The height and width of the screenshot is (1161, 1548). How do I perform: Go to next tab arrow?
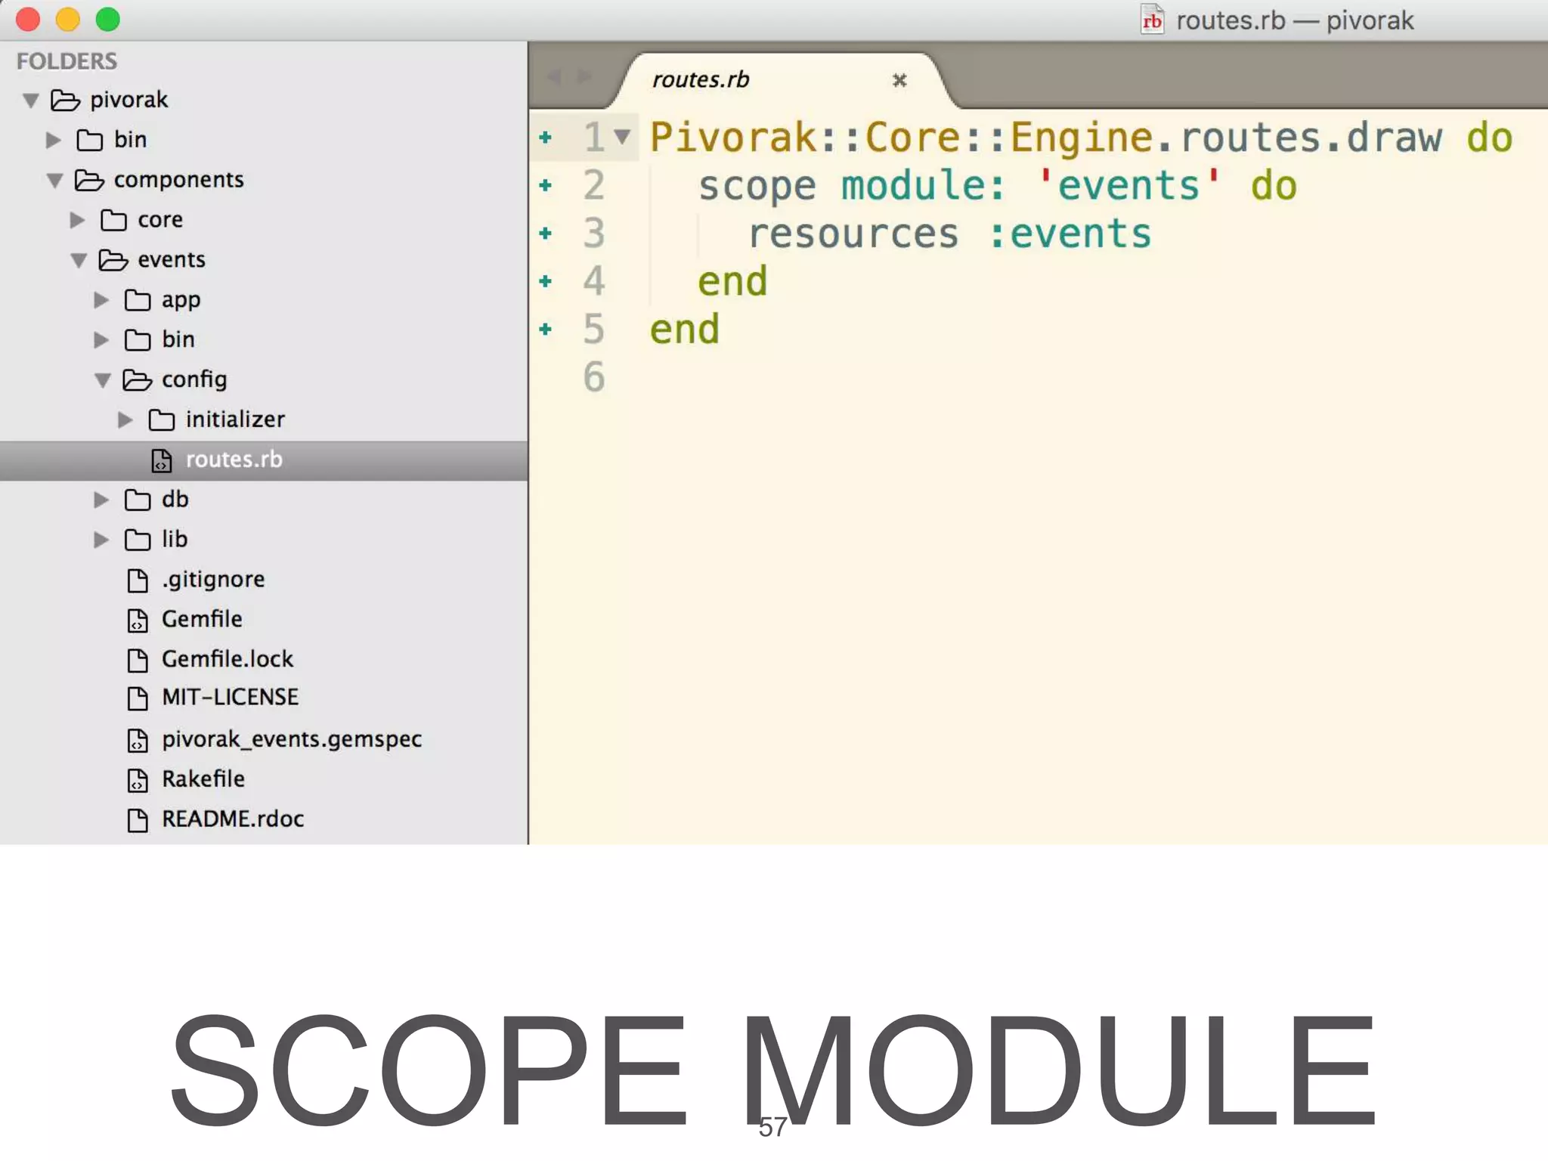click(584, 76)
